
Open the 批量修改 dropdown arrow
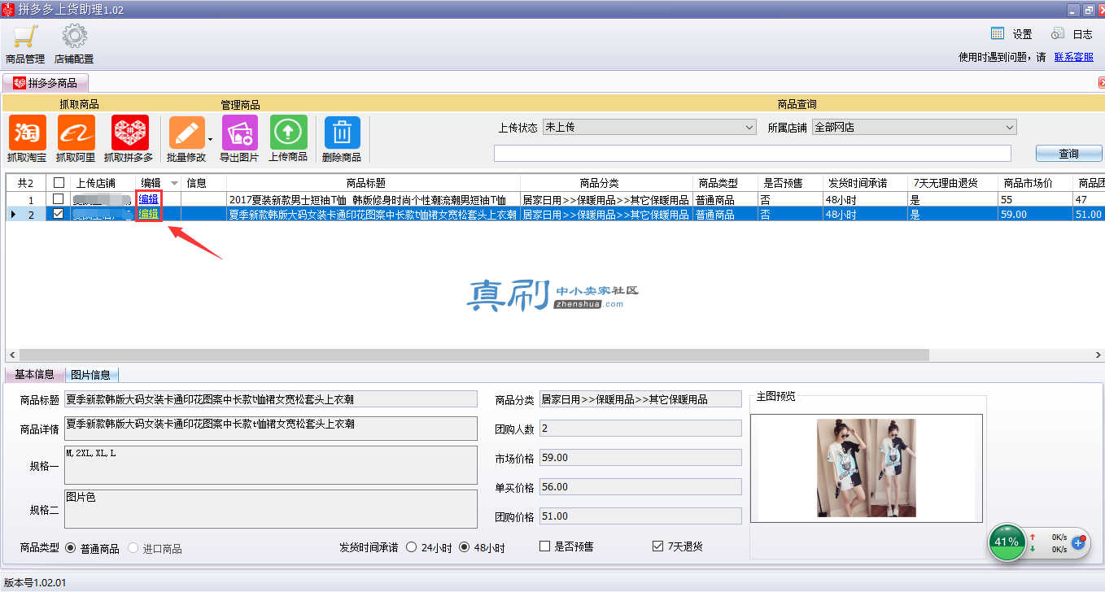coord(211,139)
